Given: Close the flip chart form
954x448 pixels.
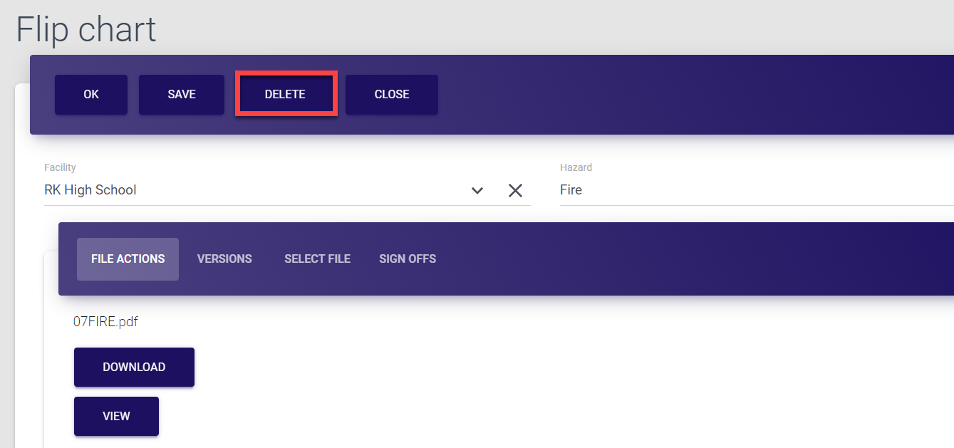Looking at the screenshot, I should [x=392, y=94].
